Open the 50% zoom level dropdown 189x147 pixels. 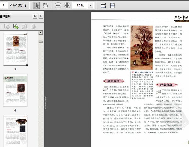tap(91, 6)
